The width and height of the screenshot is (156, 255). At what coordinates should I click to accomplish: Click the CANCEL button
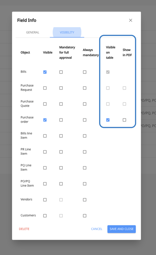97,229
